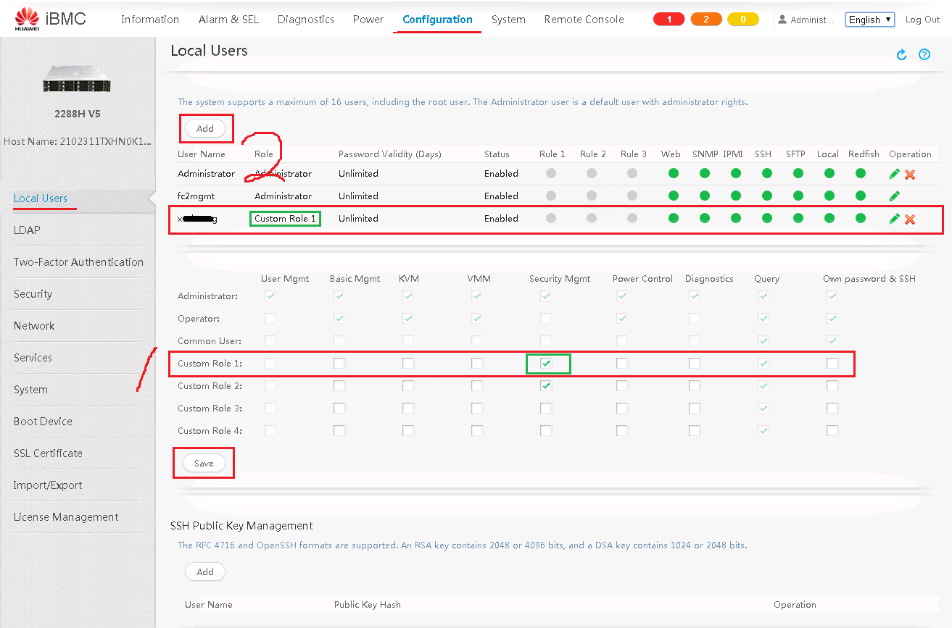Open Boot Device in the sidebar
This screenshot has height=628, width=952.
(x=43, y=422)
